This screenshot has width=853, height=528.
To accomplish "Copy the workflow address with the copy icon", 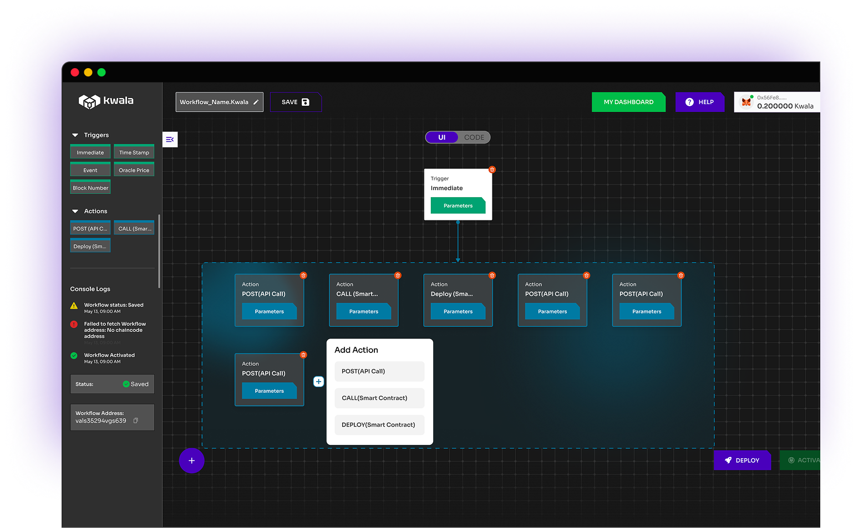I will pyautogui.click(x=136, y=421).
